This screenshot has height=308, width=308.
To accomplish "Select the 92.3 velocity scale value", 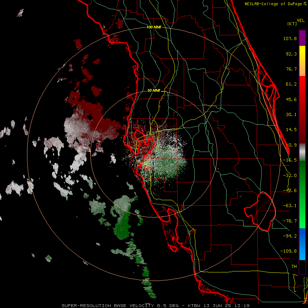I will coord(291,54).
